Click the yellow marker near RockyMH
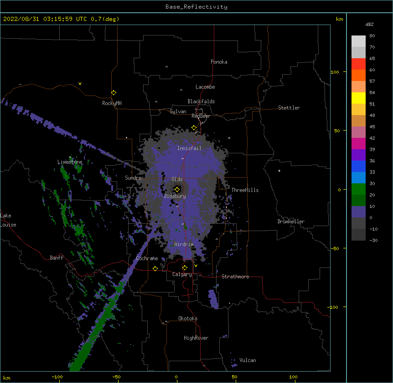Image resolution: width=393 pixels, height=383 pixels. (114, 93)
